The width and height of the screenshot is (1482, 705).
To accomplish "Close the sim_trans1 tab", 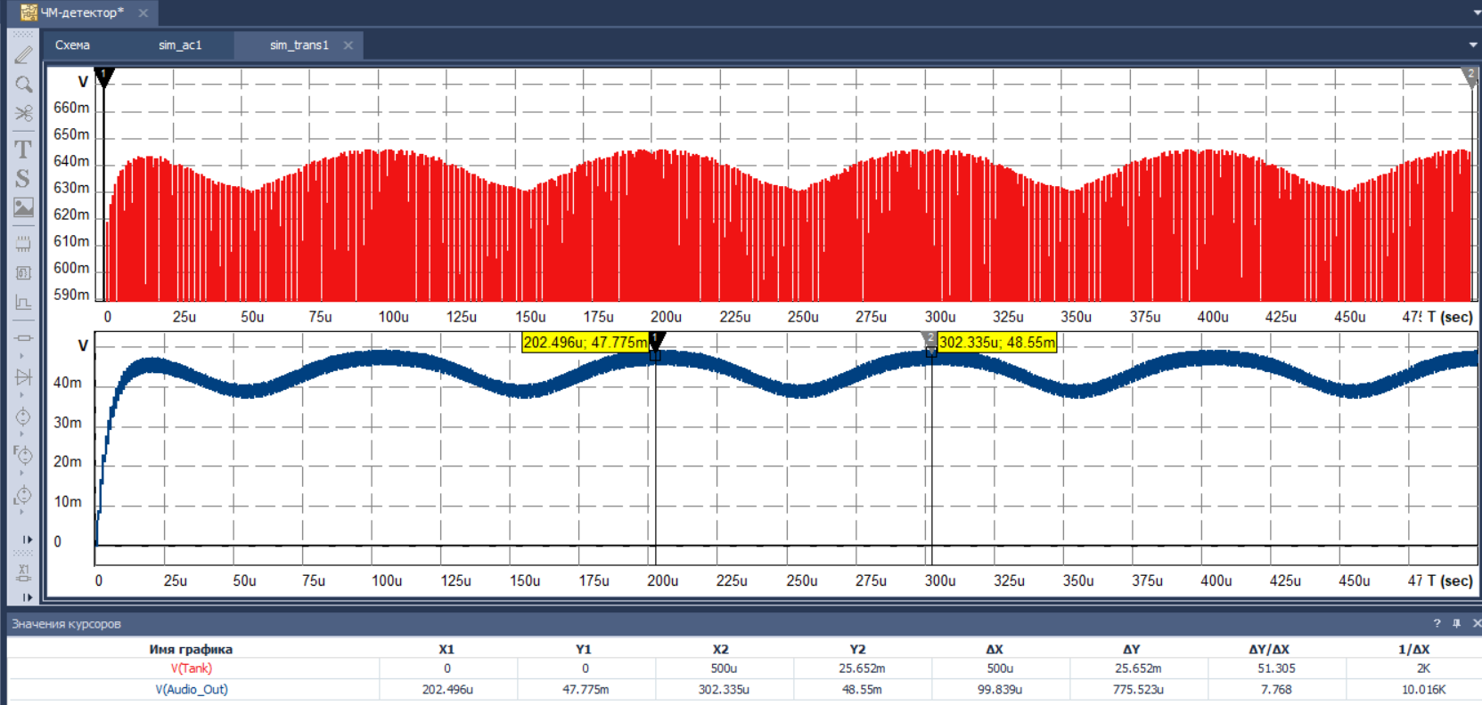I will [348, 45].
